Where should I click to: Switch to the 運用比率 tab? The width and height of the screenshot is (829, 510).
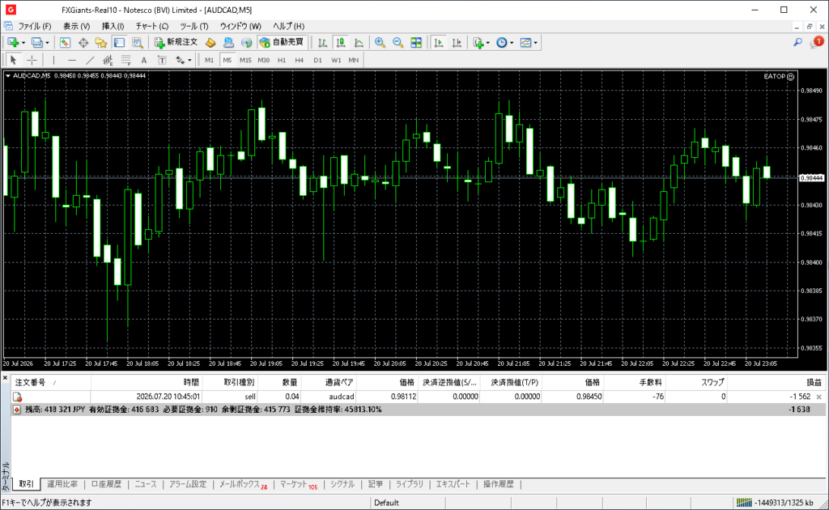[62, 484]
